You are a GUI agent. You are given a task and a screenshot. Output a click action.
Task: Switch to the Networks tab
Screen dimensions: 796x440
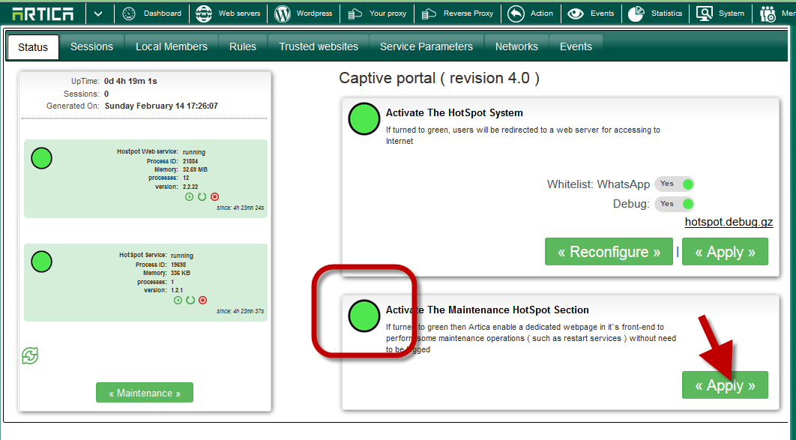[516, 46]
